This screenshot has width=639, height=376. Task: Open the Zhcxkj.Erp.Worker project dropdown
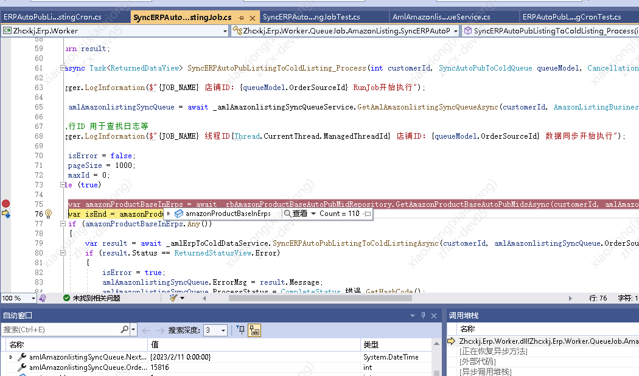(x=225, y=31)
